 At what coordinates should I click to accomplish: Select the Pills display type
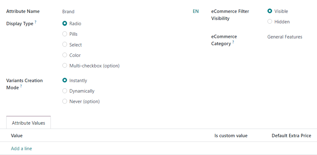(x=65, y=34)
